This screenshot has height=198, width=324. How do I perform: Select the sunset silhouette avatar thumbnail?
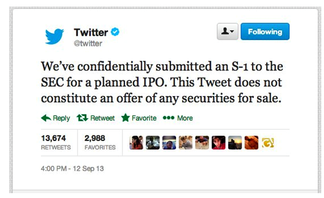(x=235, y=143)
